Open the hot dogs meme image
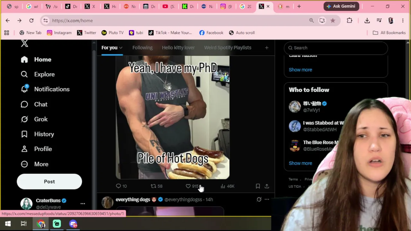The width and height of the screenshot is (411, 231). coord(173,117)
